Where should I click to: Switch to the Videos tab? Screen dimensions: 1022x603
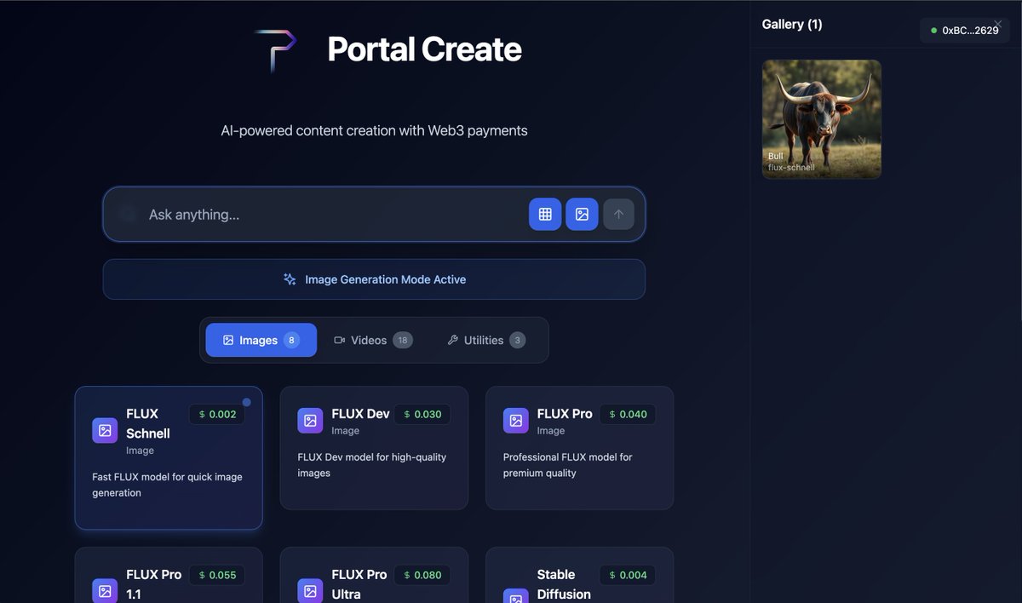373,340
